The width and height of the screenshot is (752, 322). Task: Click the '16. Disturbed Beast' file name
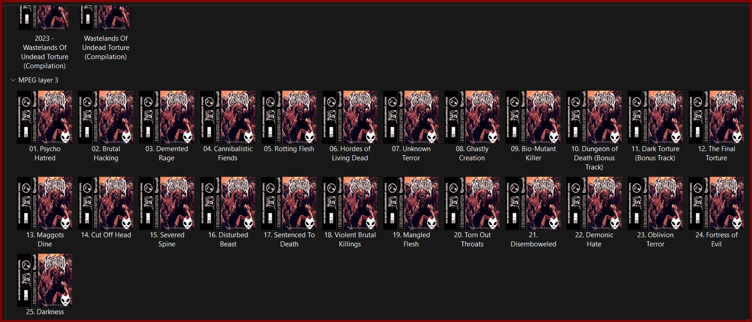coord(228,240)
